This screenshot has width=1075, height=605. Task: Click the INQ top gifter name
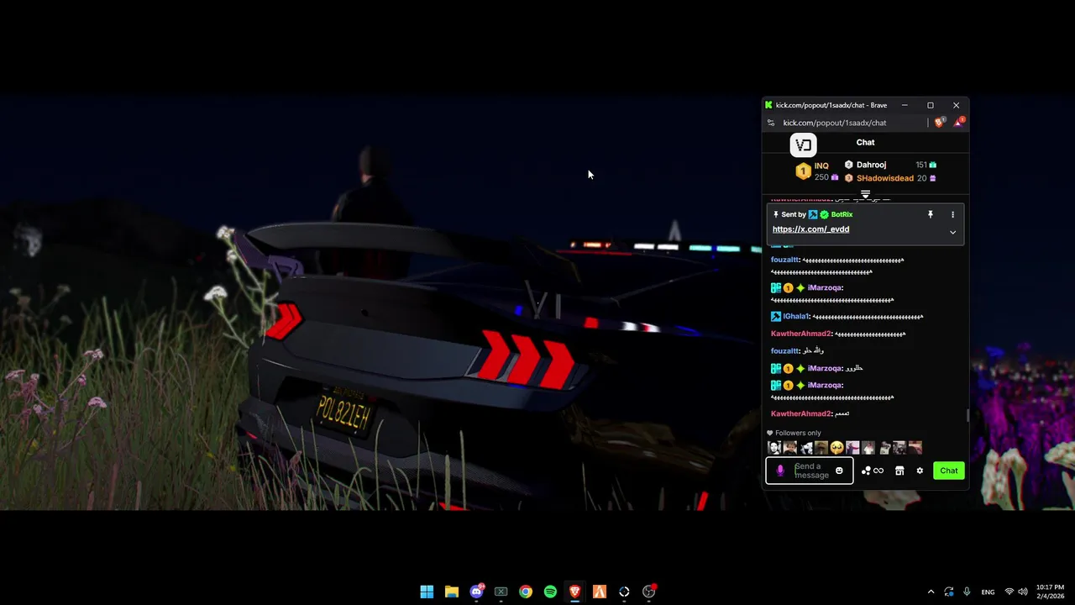[821, 166]
